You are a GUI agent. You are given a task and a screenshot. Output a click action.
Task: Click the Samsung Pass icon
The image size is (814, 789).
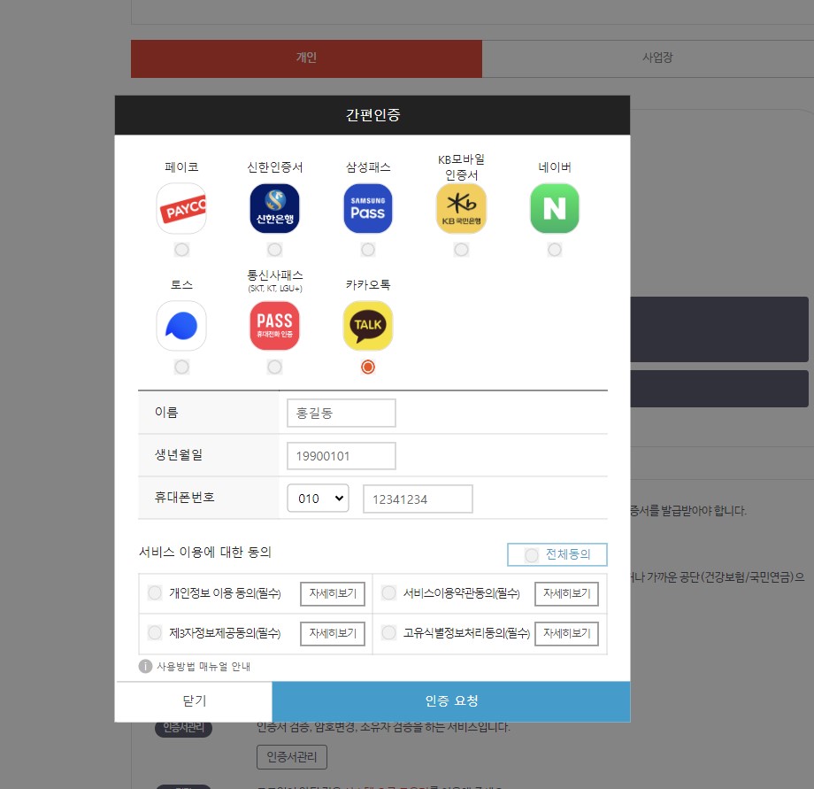[368, 208]
